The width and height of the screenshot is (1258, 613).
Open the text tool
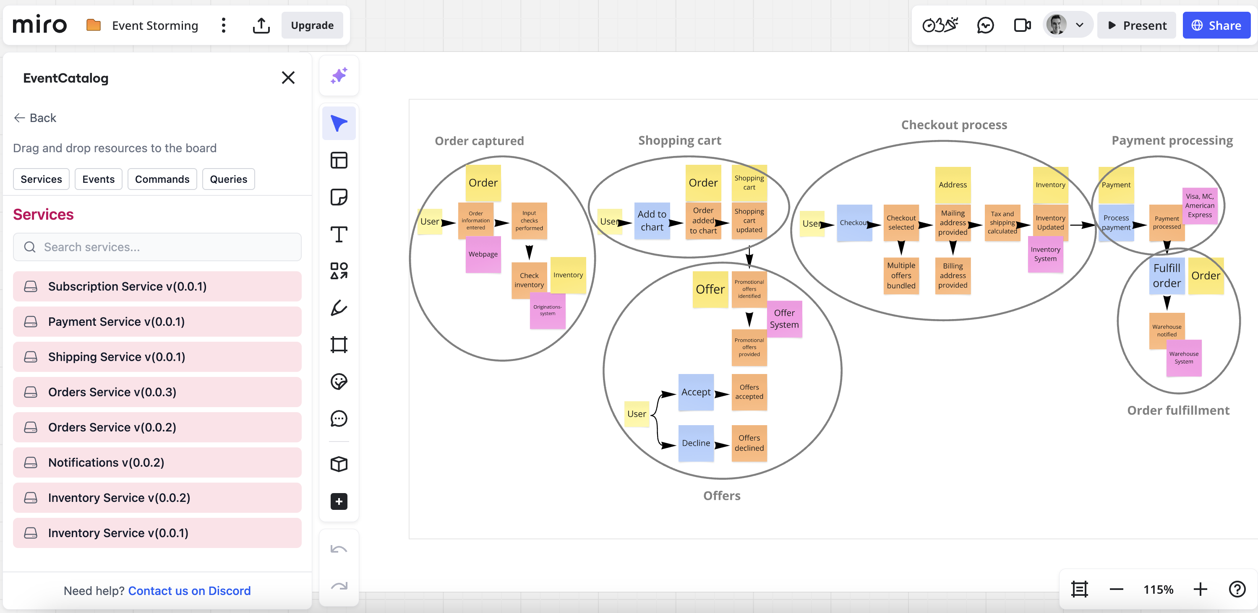click(x=339, y=234)
